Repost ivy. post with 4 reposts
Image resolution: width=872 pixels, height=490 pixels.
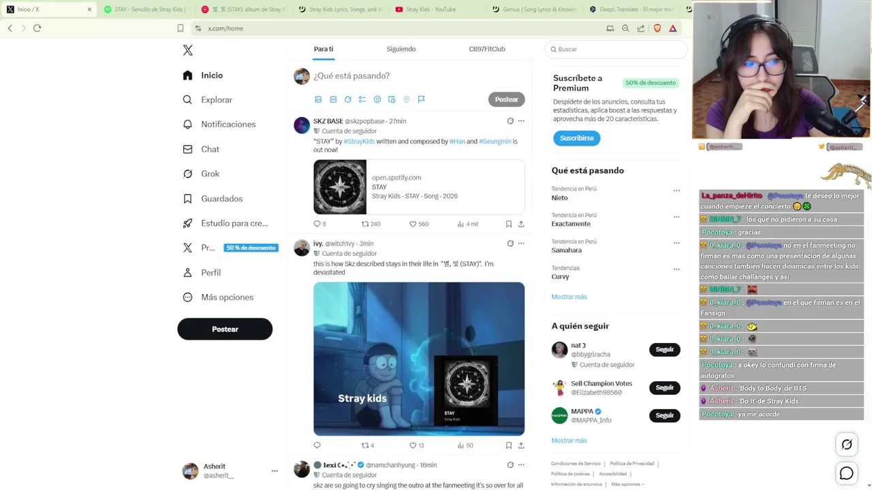[368, 446]
